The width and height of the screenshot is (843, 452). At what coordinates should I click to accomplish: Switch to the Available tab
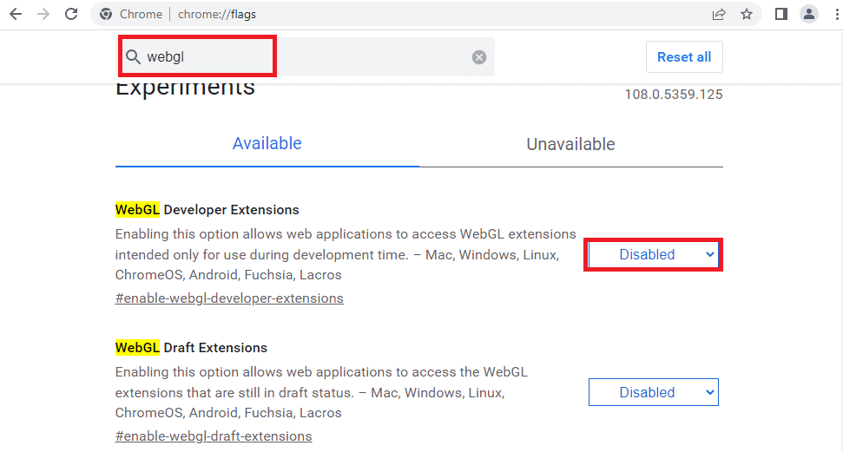[267, 143]
